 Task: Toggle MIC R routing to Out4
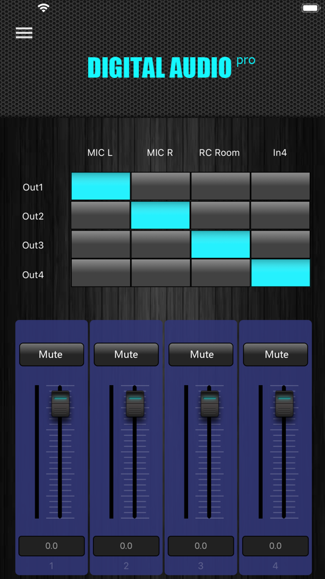(161, 273)
